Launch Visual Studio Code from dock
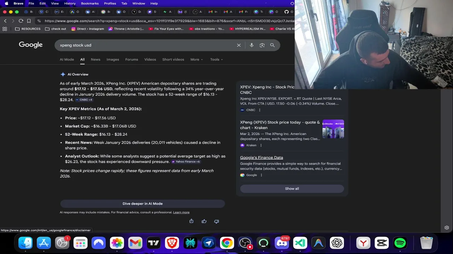453x254 pixels. [300, 243]
